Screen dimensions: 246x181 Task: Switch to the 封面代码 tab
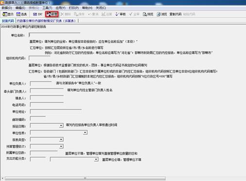pos(8,21)
